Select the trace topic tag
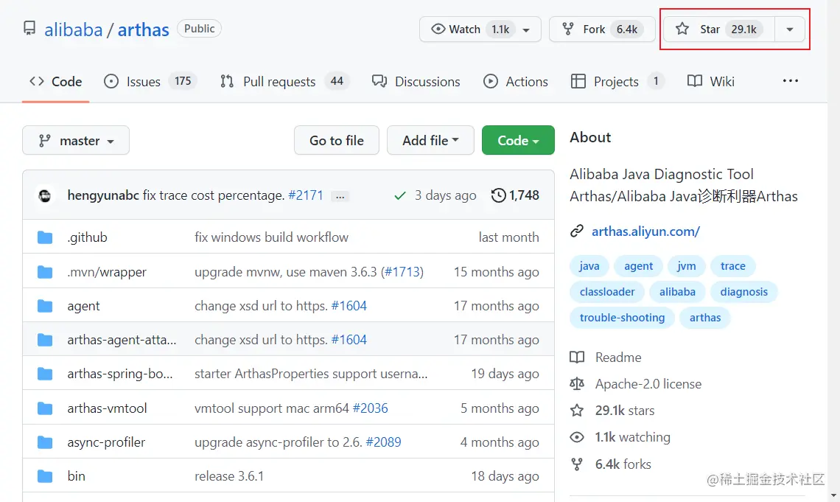 [x=733, y=266]
